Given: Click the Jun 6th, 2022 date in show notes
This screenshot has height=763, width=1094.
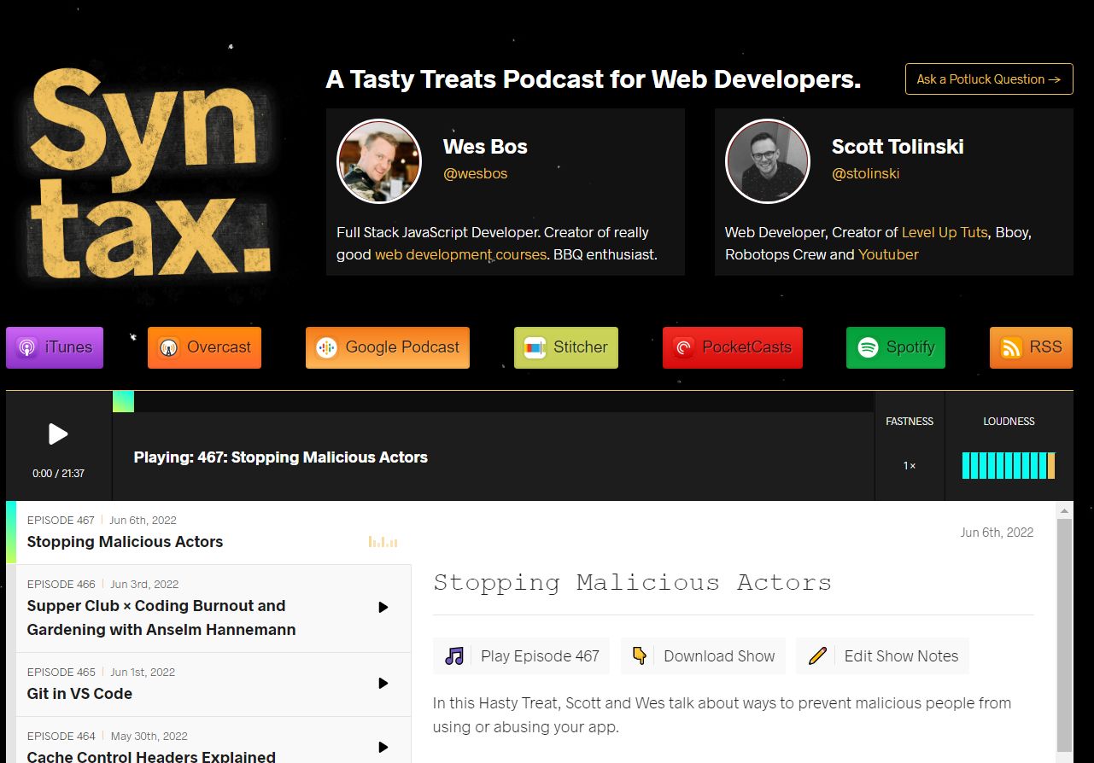Looking at the screenshot, I should tap(997, 533).
